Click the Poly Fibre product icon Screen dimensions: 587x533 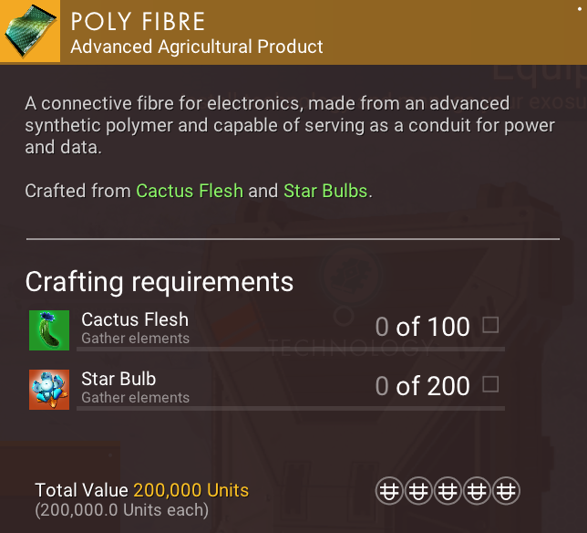(x=29, y=31)
